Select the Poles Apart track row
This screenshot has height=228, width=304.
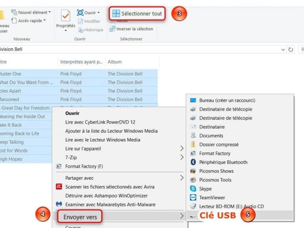79,91
